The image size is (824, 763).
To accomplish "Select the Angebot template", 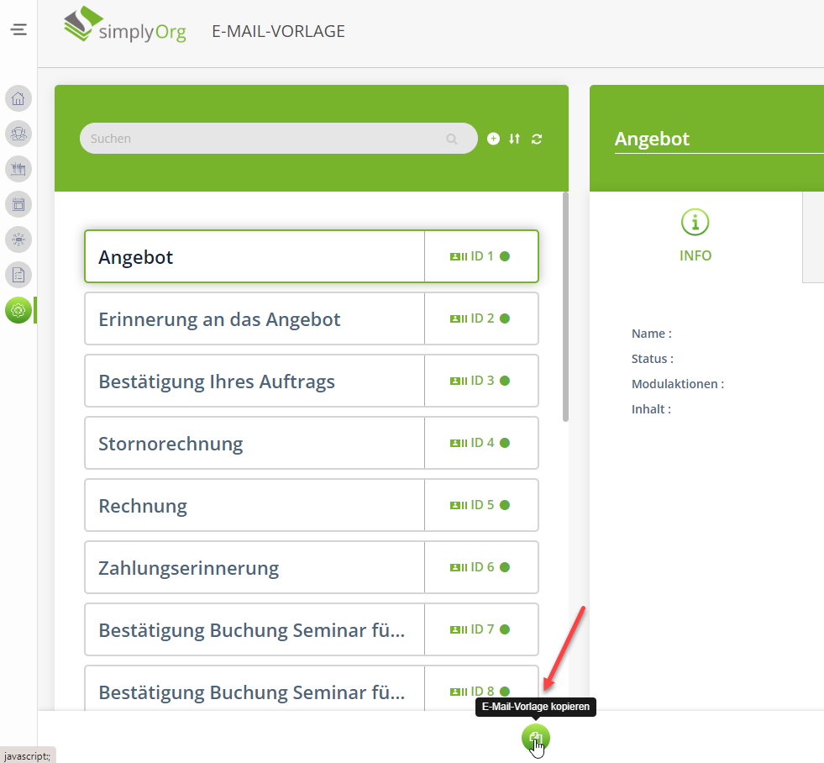I will (x=254, y=257).
